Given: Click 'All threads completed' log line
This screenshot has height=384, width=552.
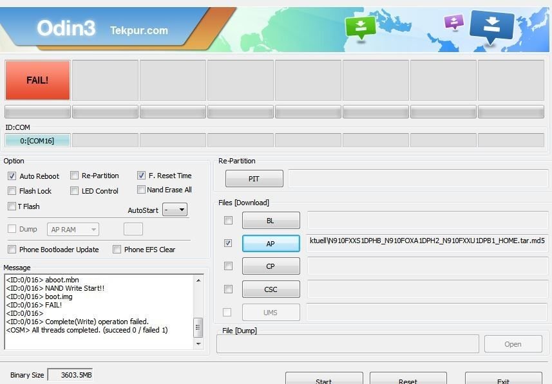Looking at the screenshot, I should (87, 330).
